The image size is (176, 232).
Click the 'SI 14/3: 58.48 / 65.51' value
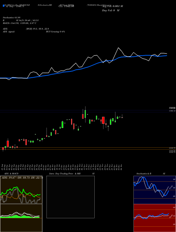coord(27,20)
